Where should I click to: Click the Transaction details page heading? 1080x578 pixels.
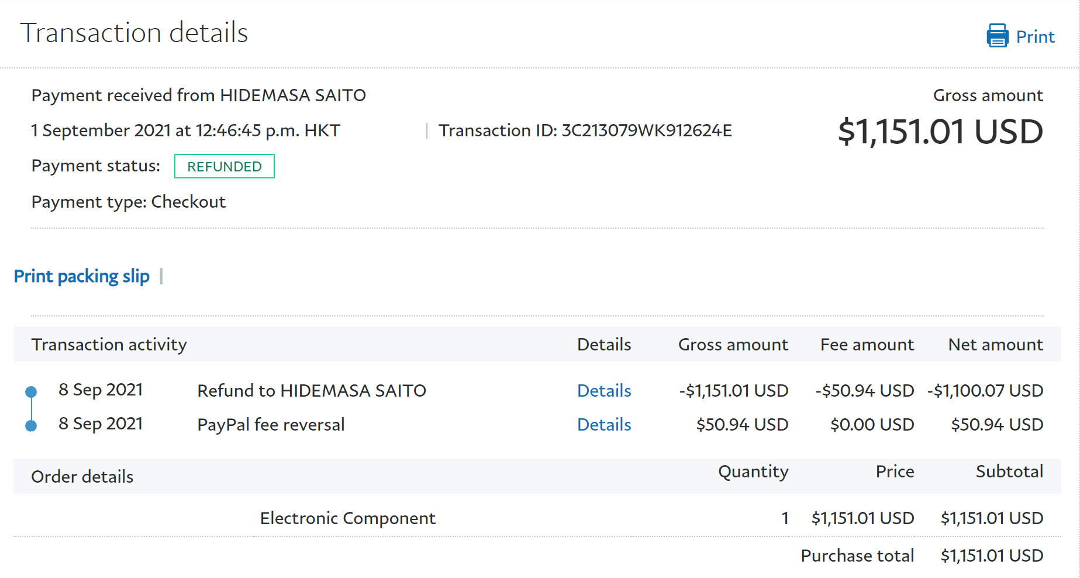click(x=134, y=33)
